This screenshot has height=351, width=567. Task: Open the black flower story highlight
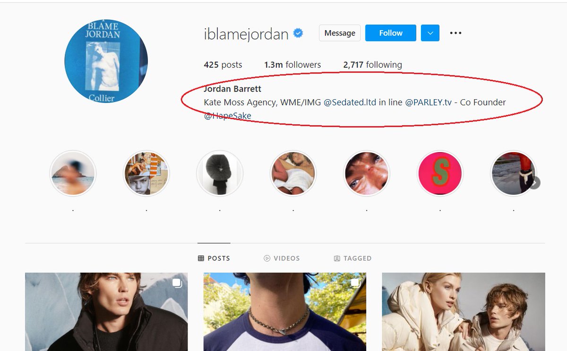point(220,173)
